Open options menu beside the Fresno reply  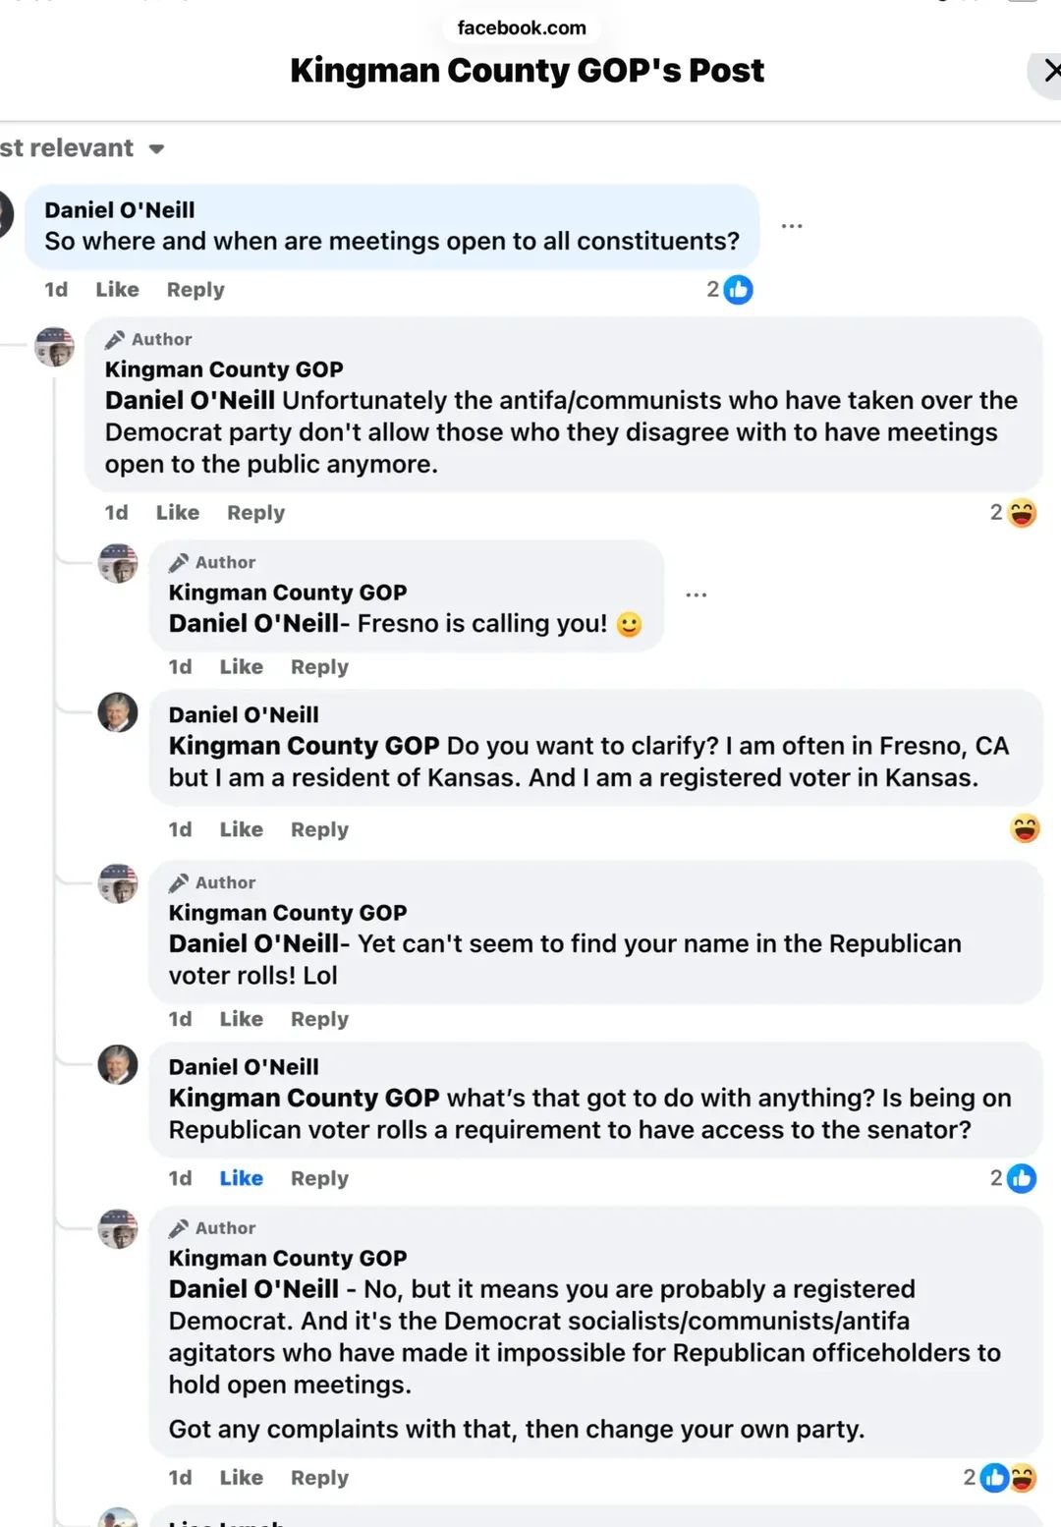697,595
